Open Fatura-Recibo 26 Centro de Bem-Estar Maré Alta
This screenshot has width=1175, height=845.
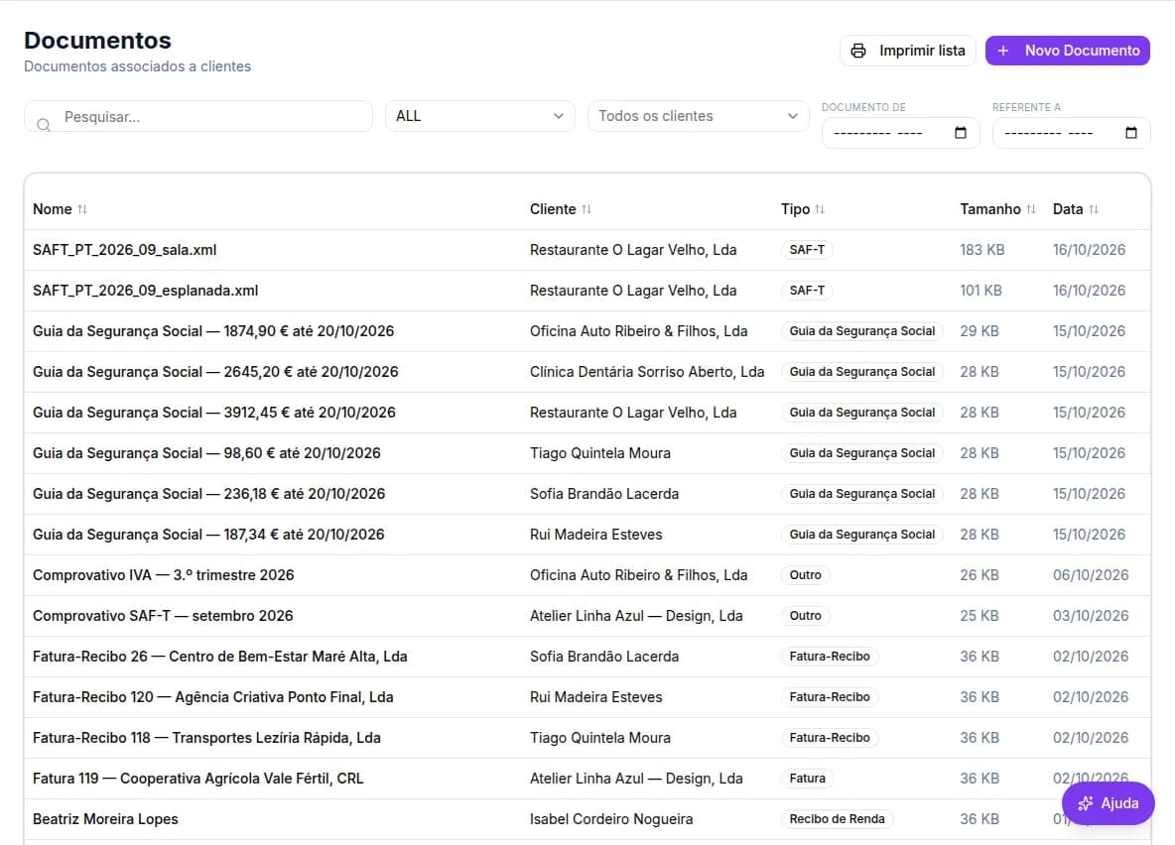coord(219,657)
